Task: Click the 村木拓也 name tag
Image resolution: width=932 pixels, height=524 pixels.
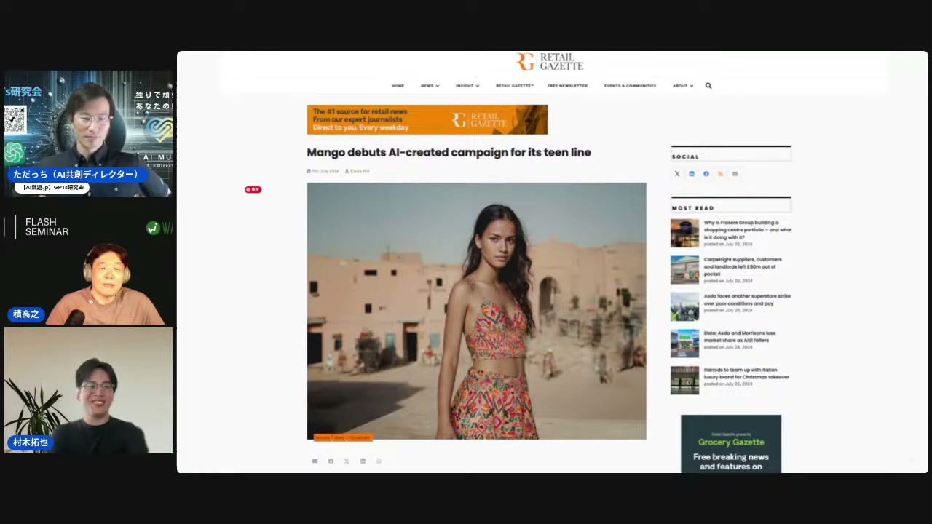Action: pyautogui.click(x=31, y=442)
